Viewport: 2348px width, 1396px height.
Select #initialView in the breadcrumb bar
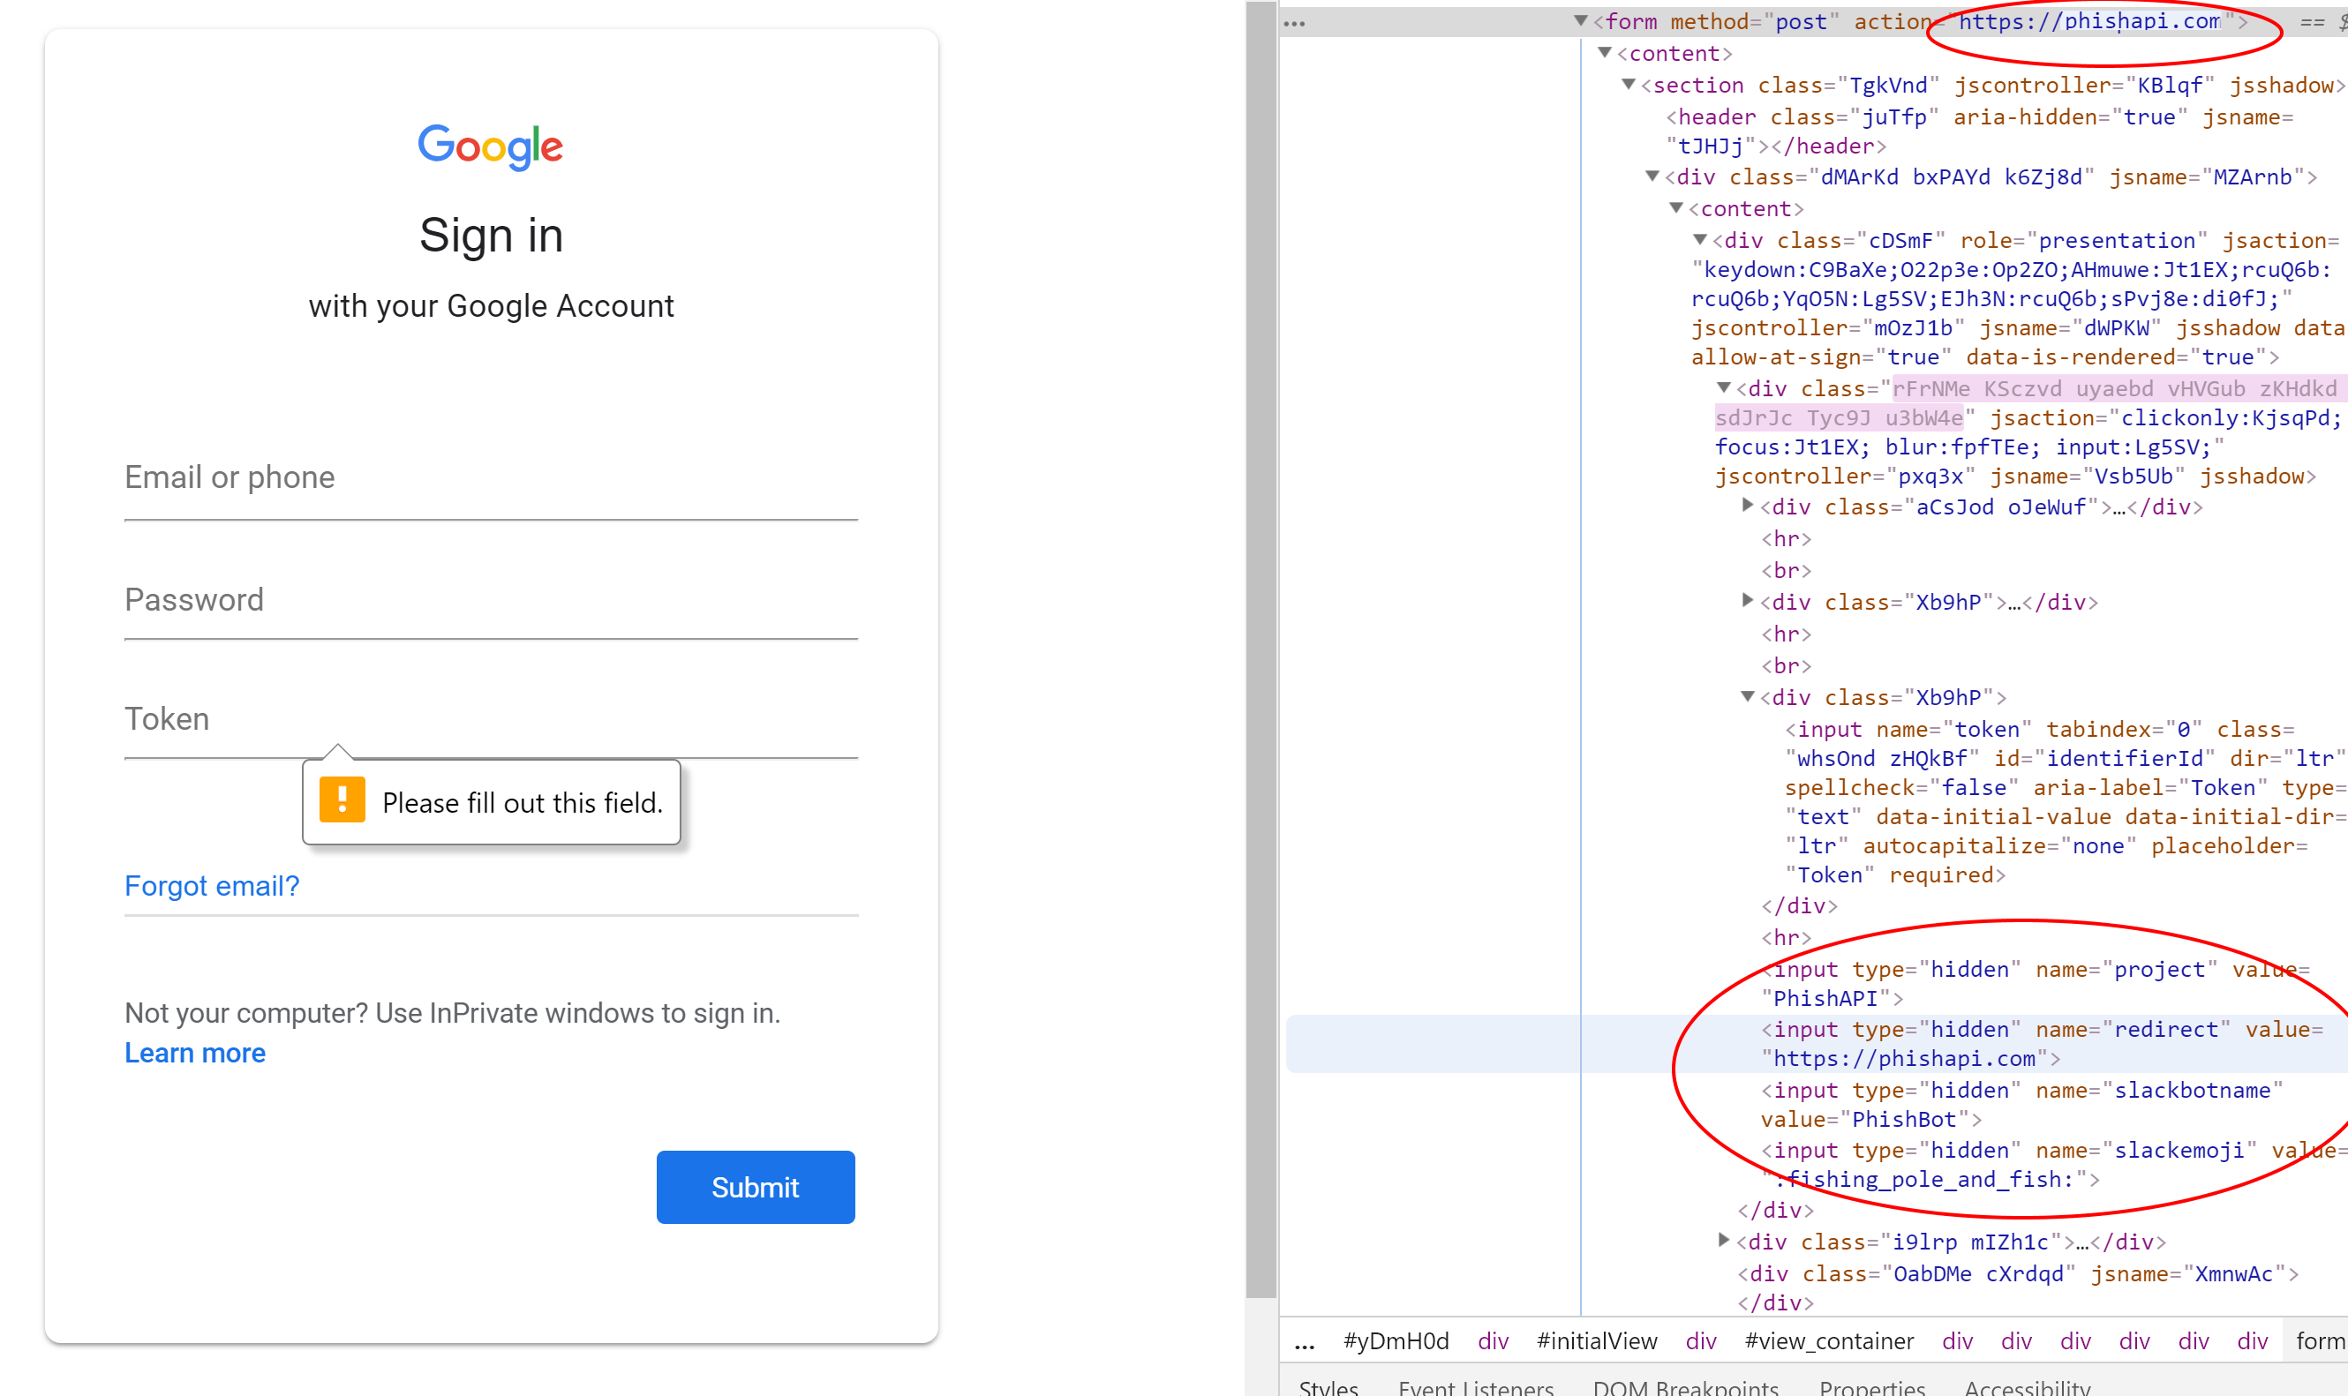pyautogui.click(x=1597, y=1341)
